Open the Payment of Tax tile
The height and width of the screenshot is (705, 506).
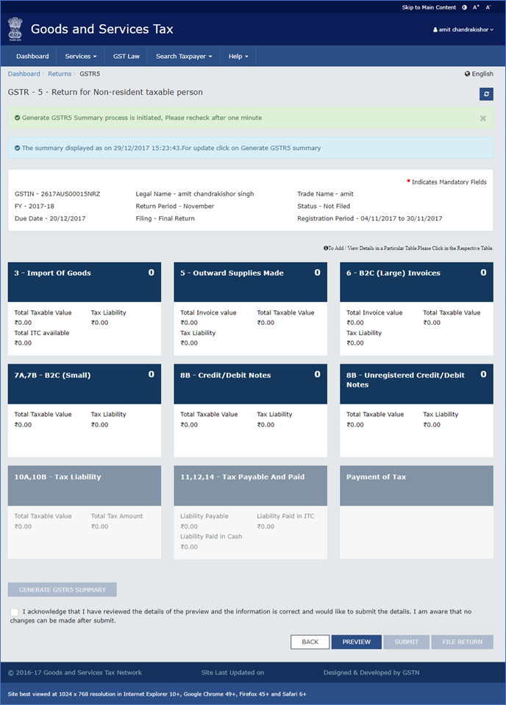point(416,512)
